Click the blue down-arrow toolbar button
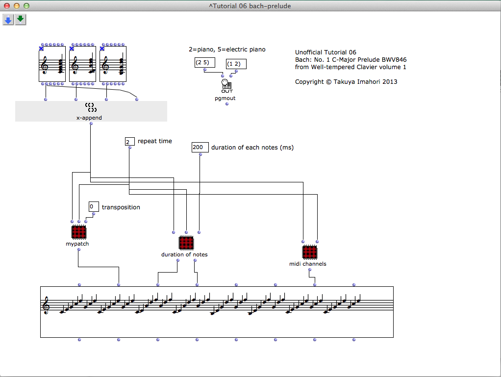The height and width of the screenshot is (377, 501). pyautogui.click(x=8, y=20)
